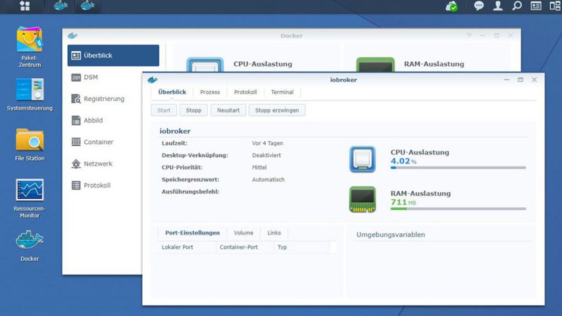This screenshot has width=562, height=316.
Task: Click the '4.02 %' CPU value
Action: click(x=403, y=161)
